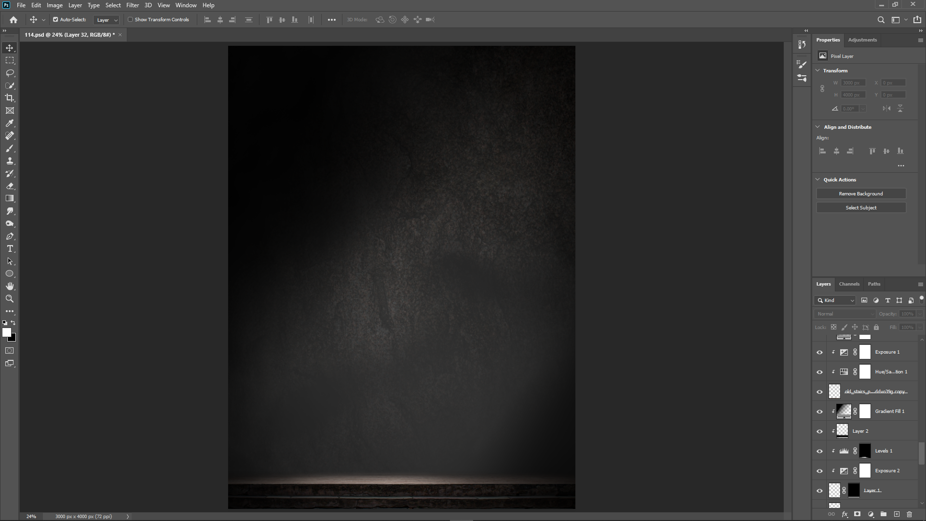Hide the Exposure 2 layer
Image resolution: width=926 pixels, height=521 pixels.
(x=819, y=471)
